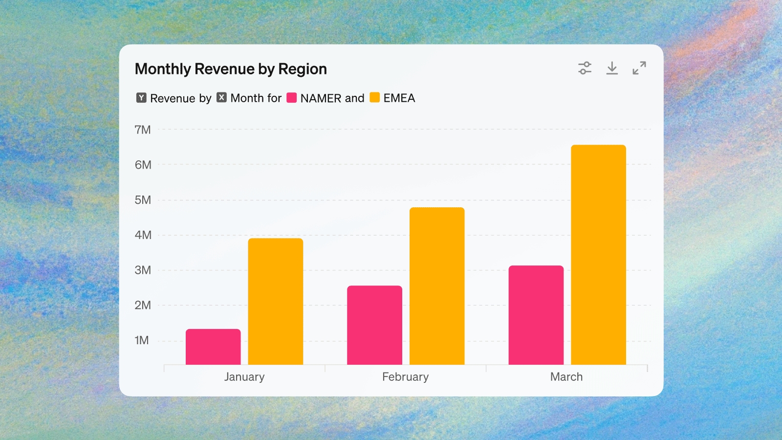
Task: Click the January axis label
Action: pos(244,377)
